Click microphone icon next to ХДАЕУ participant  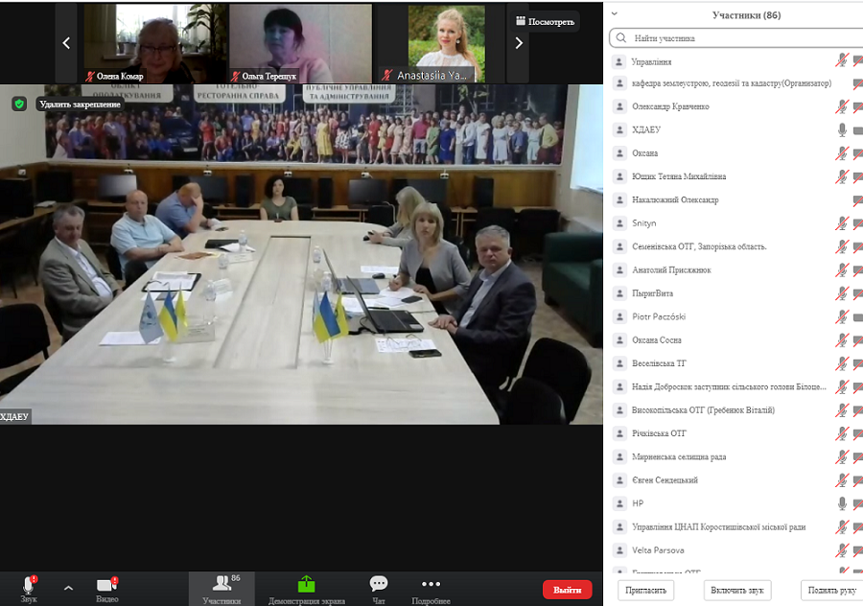tap(842, 129)
